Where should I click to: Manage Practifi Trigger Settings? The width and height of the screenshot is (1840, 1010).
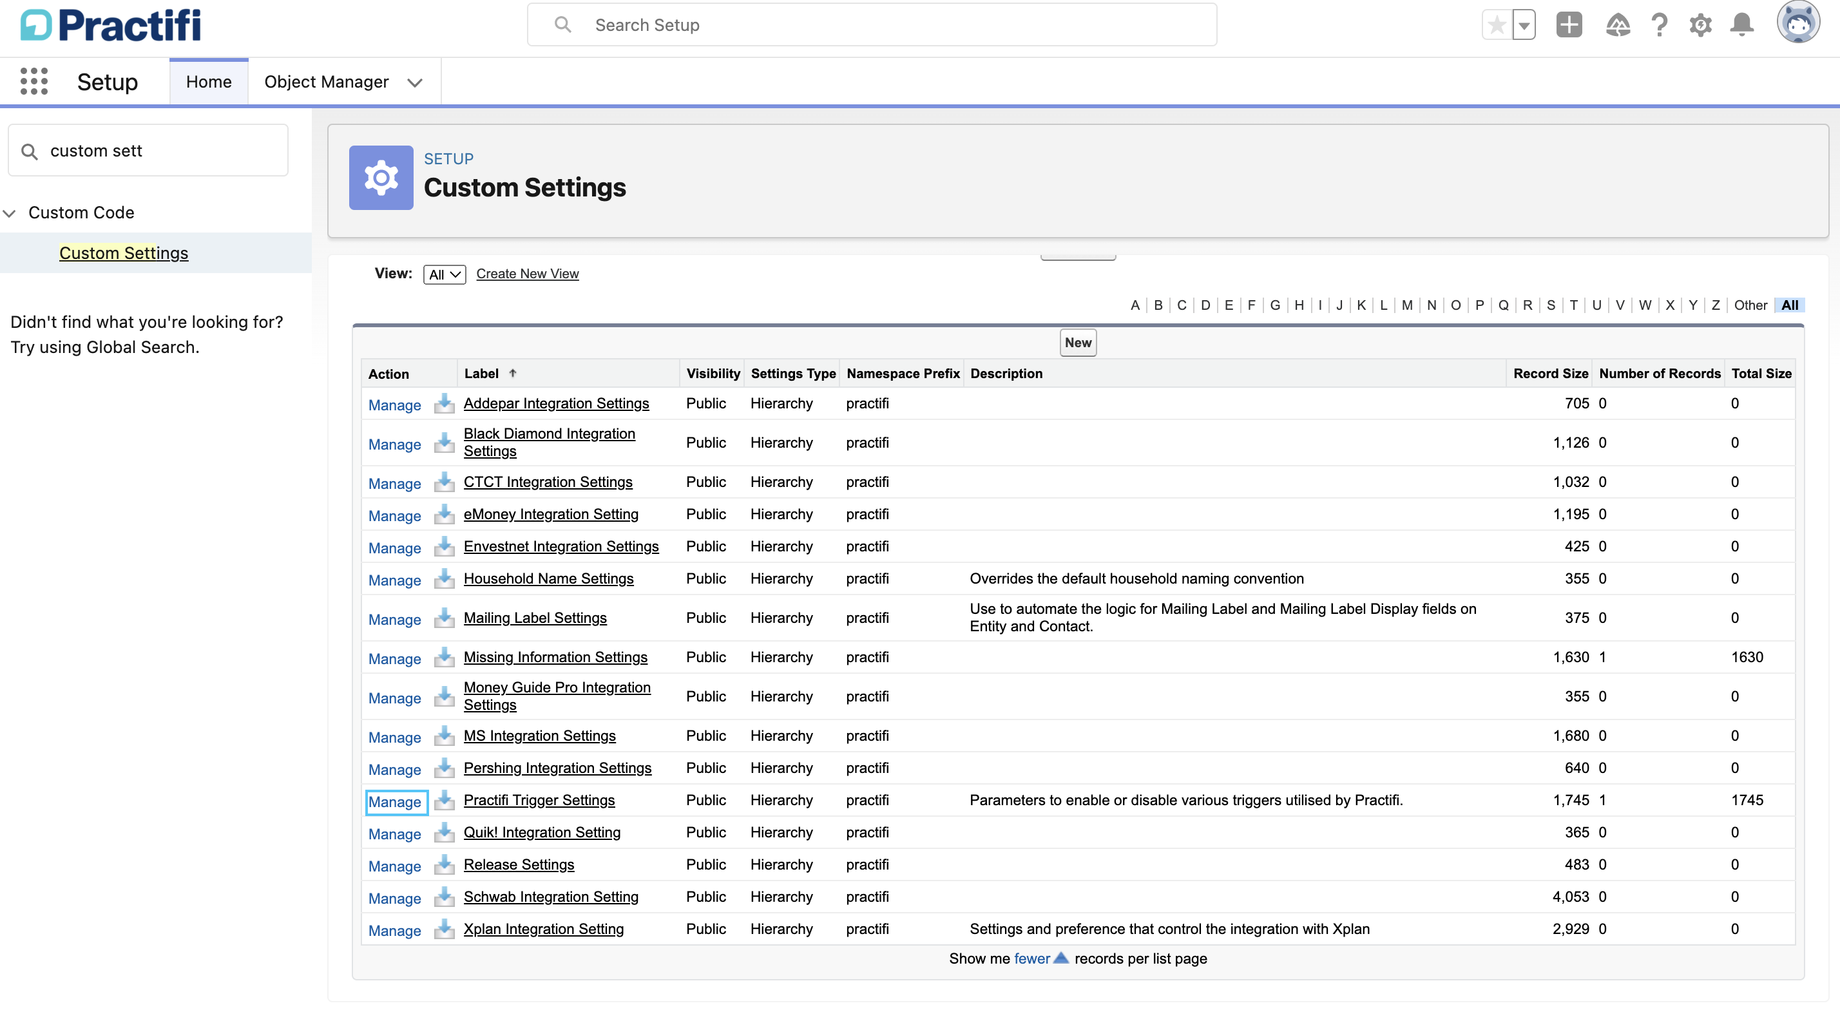[395, 801]
